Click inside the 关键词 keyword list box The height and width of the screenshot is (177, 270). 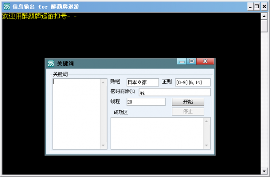(x=76, y=114)
